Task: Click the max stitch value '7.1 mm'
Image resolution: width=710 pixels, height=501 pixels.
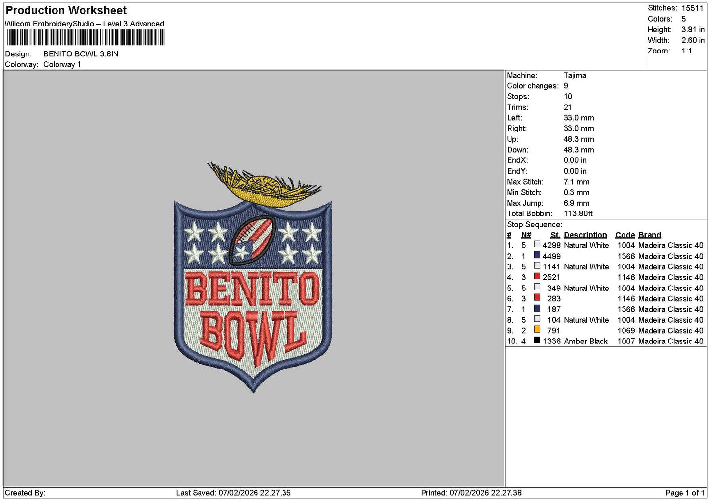Action: coord(576,182)
